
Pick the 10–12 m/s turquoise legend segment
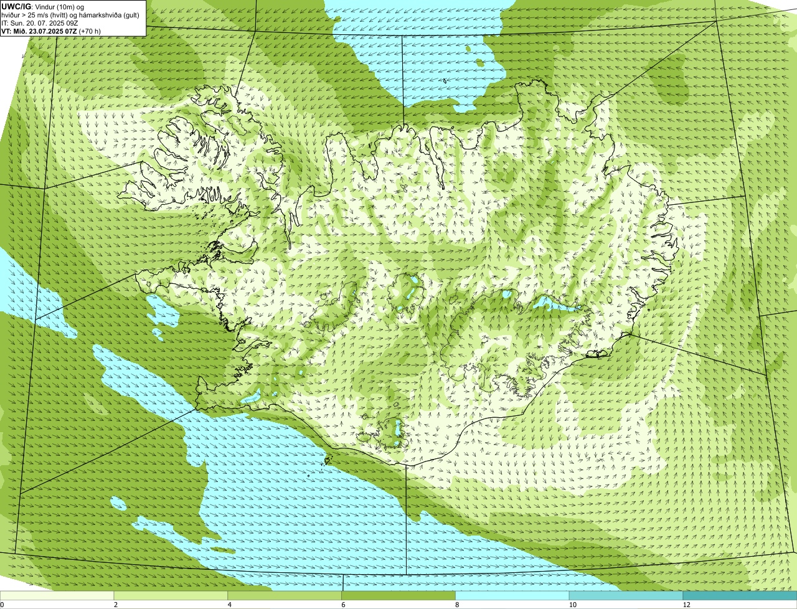point(626,595)
